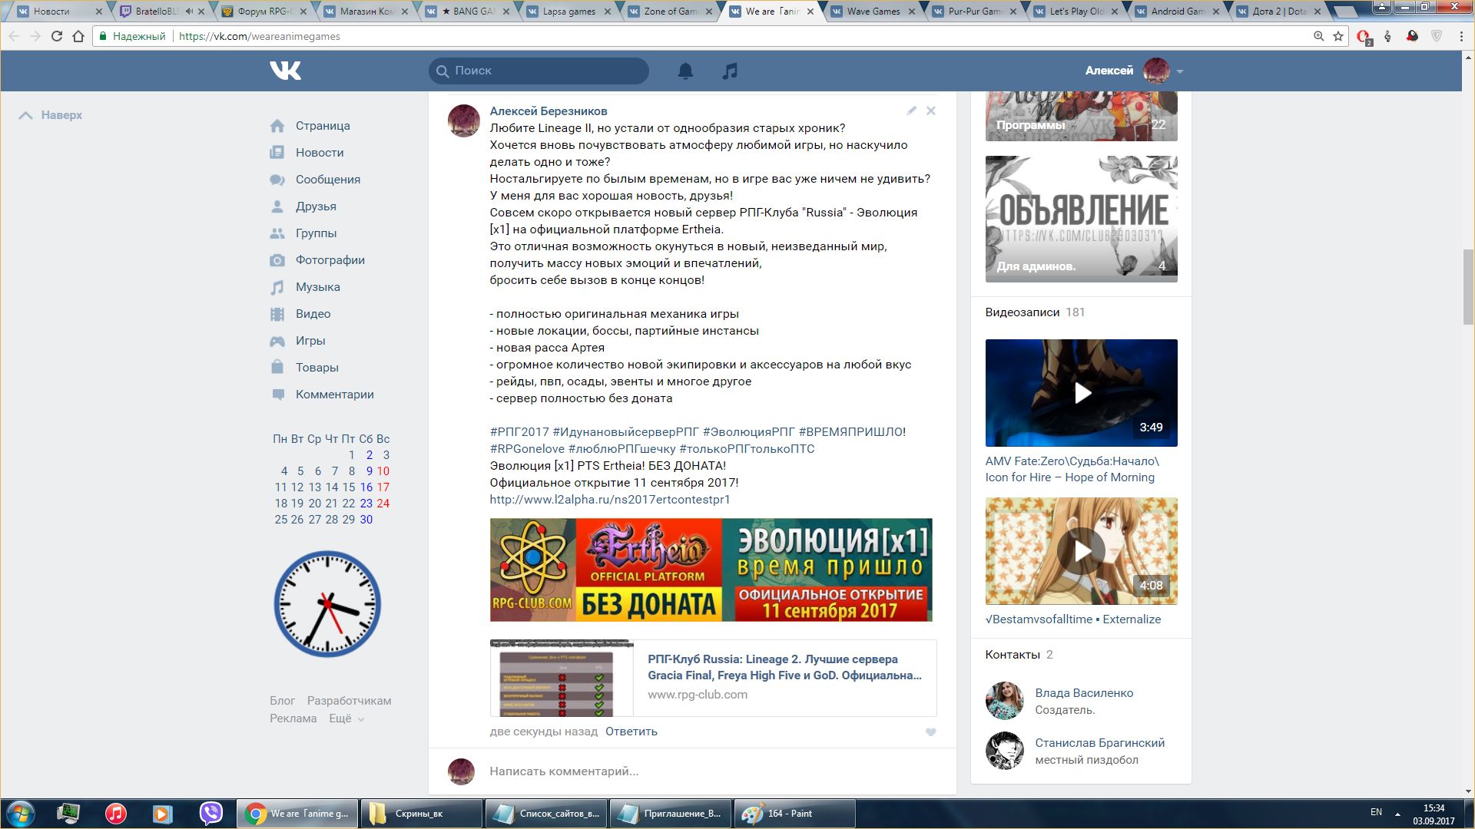Screen dimensions: 1475x829
Task: Click Новости icon in sidebar
Action: (x=277, y=153)
